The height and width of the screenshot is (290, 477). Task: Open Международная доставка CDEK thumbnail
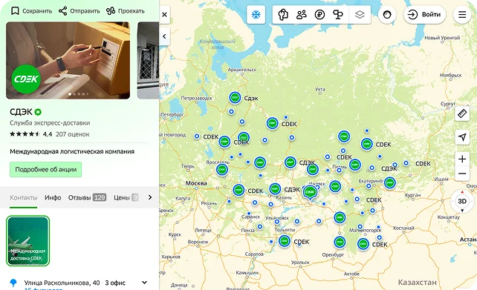28,241
